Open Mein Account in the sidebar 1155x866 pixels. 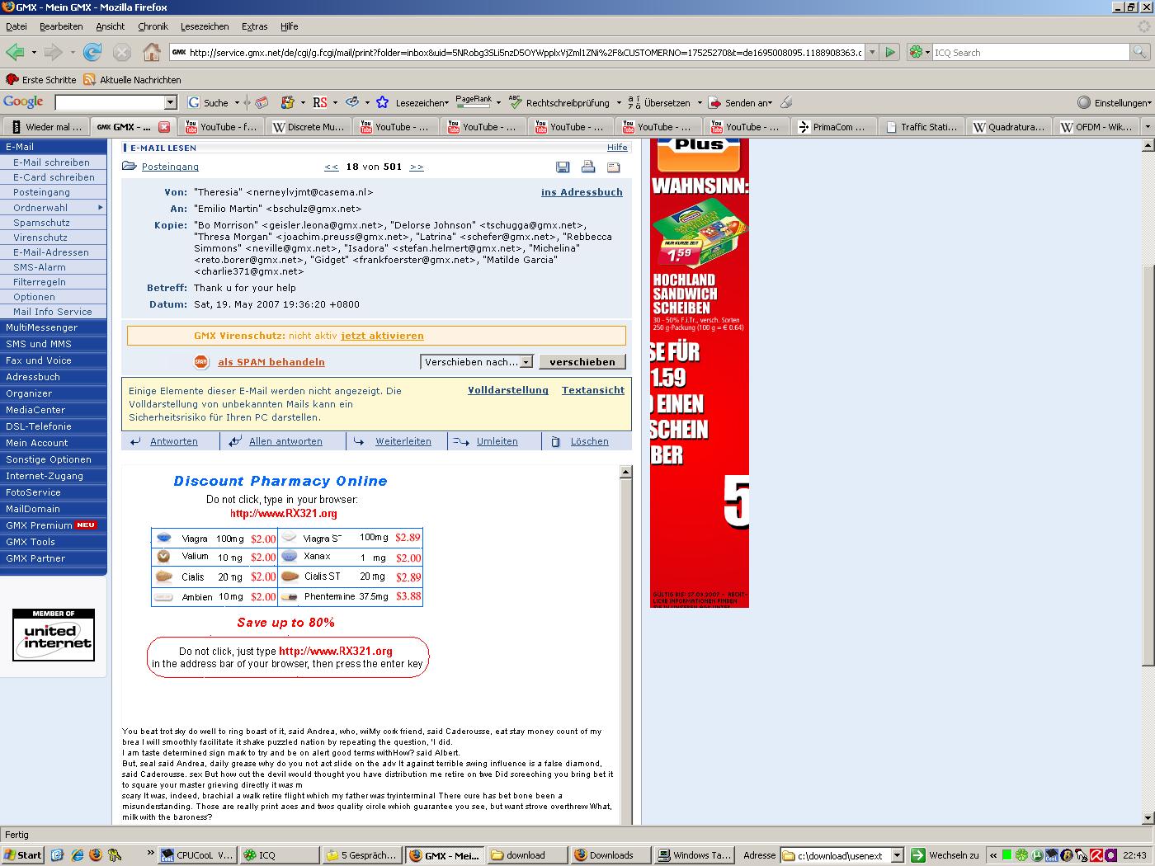(x=37, y=443)
